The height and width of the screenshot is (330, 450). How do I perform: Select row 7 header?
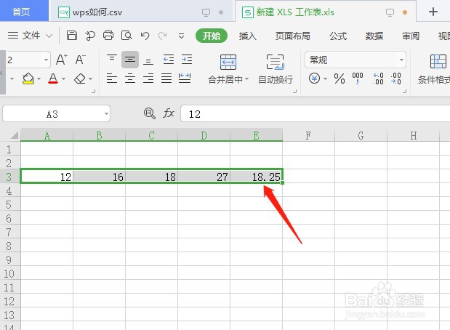click(x=10, y=232)
